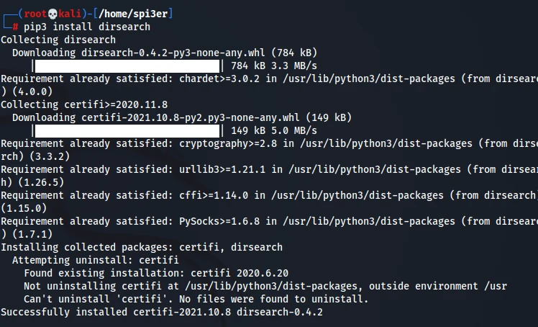This screenshot has height=327, width=538.
Task: Click the "784 kB 3.3 MB/s" speed text
Action: click(273, 66)
